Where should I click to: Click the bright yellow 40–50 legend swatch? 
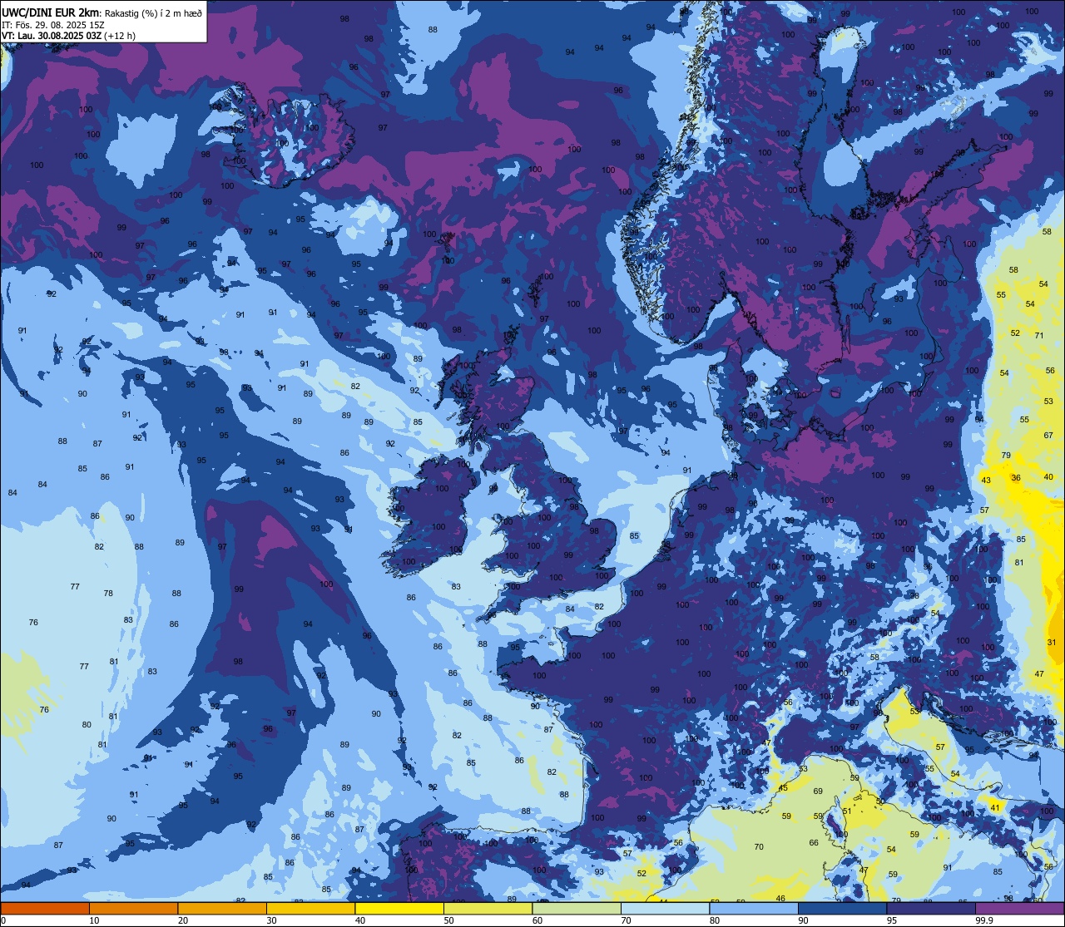tap(399, 908)
